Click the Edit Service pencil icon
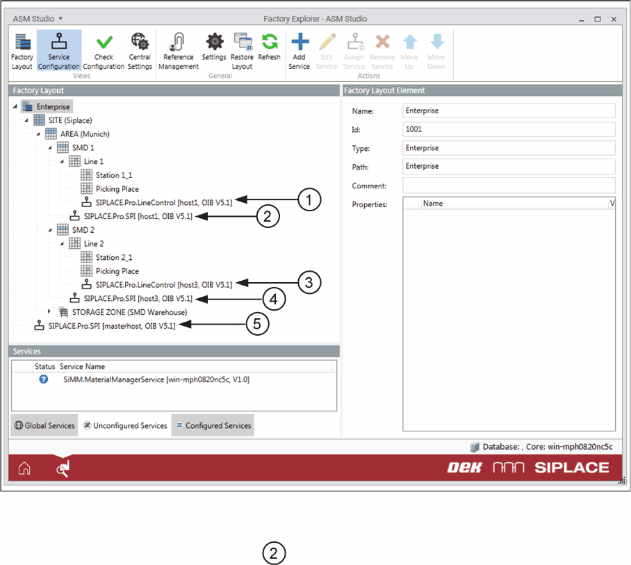This screenshot has width=631, height=565. (x=327, y=42)
